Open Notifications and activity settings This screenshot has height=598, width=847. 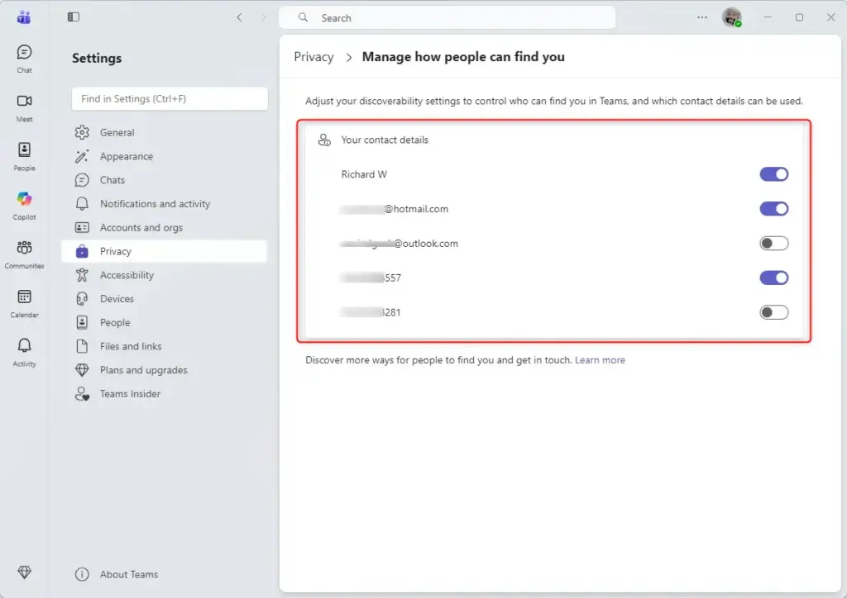pos(165,204)
